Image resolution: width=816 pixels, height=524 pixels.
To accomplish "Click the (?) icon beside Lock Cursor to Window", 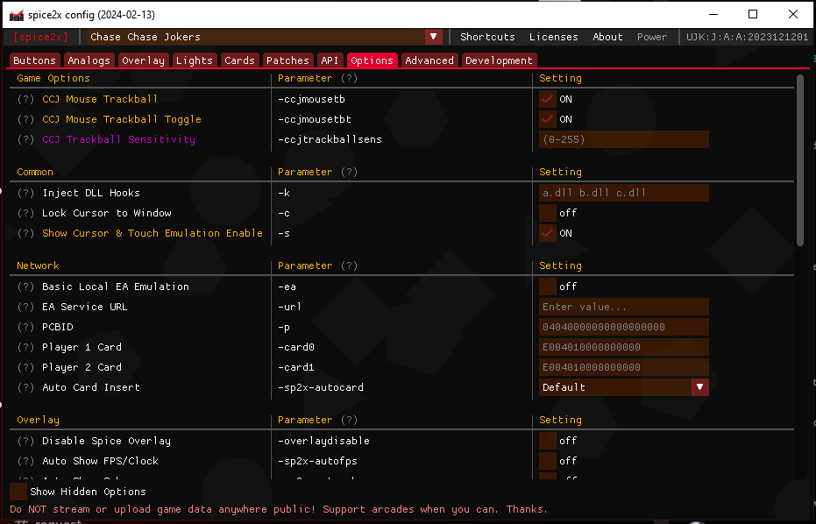I will tap(26, 213).
